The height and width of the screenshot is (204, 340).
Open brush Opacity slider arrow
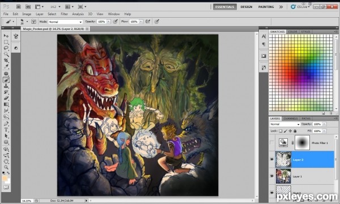(x=108, y=22)
